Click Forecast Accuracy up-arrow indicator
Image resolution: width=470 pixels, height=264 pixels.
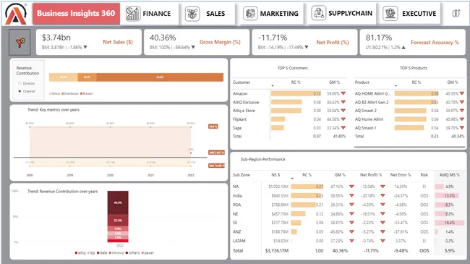pos(403,48)
